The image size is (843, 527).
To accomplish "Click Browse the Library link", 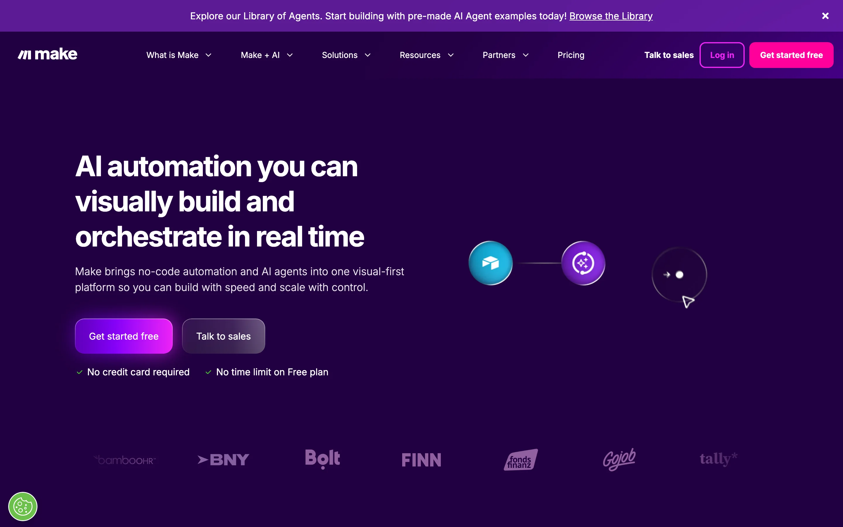I will [611, 16].
